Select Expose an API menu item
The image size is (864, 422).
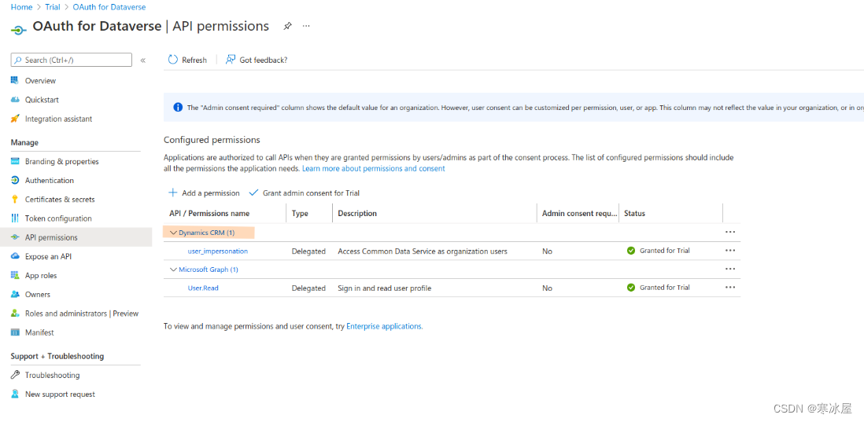point(48,256)
